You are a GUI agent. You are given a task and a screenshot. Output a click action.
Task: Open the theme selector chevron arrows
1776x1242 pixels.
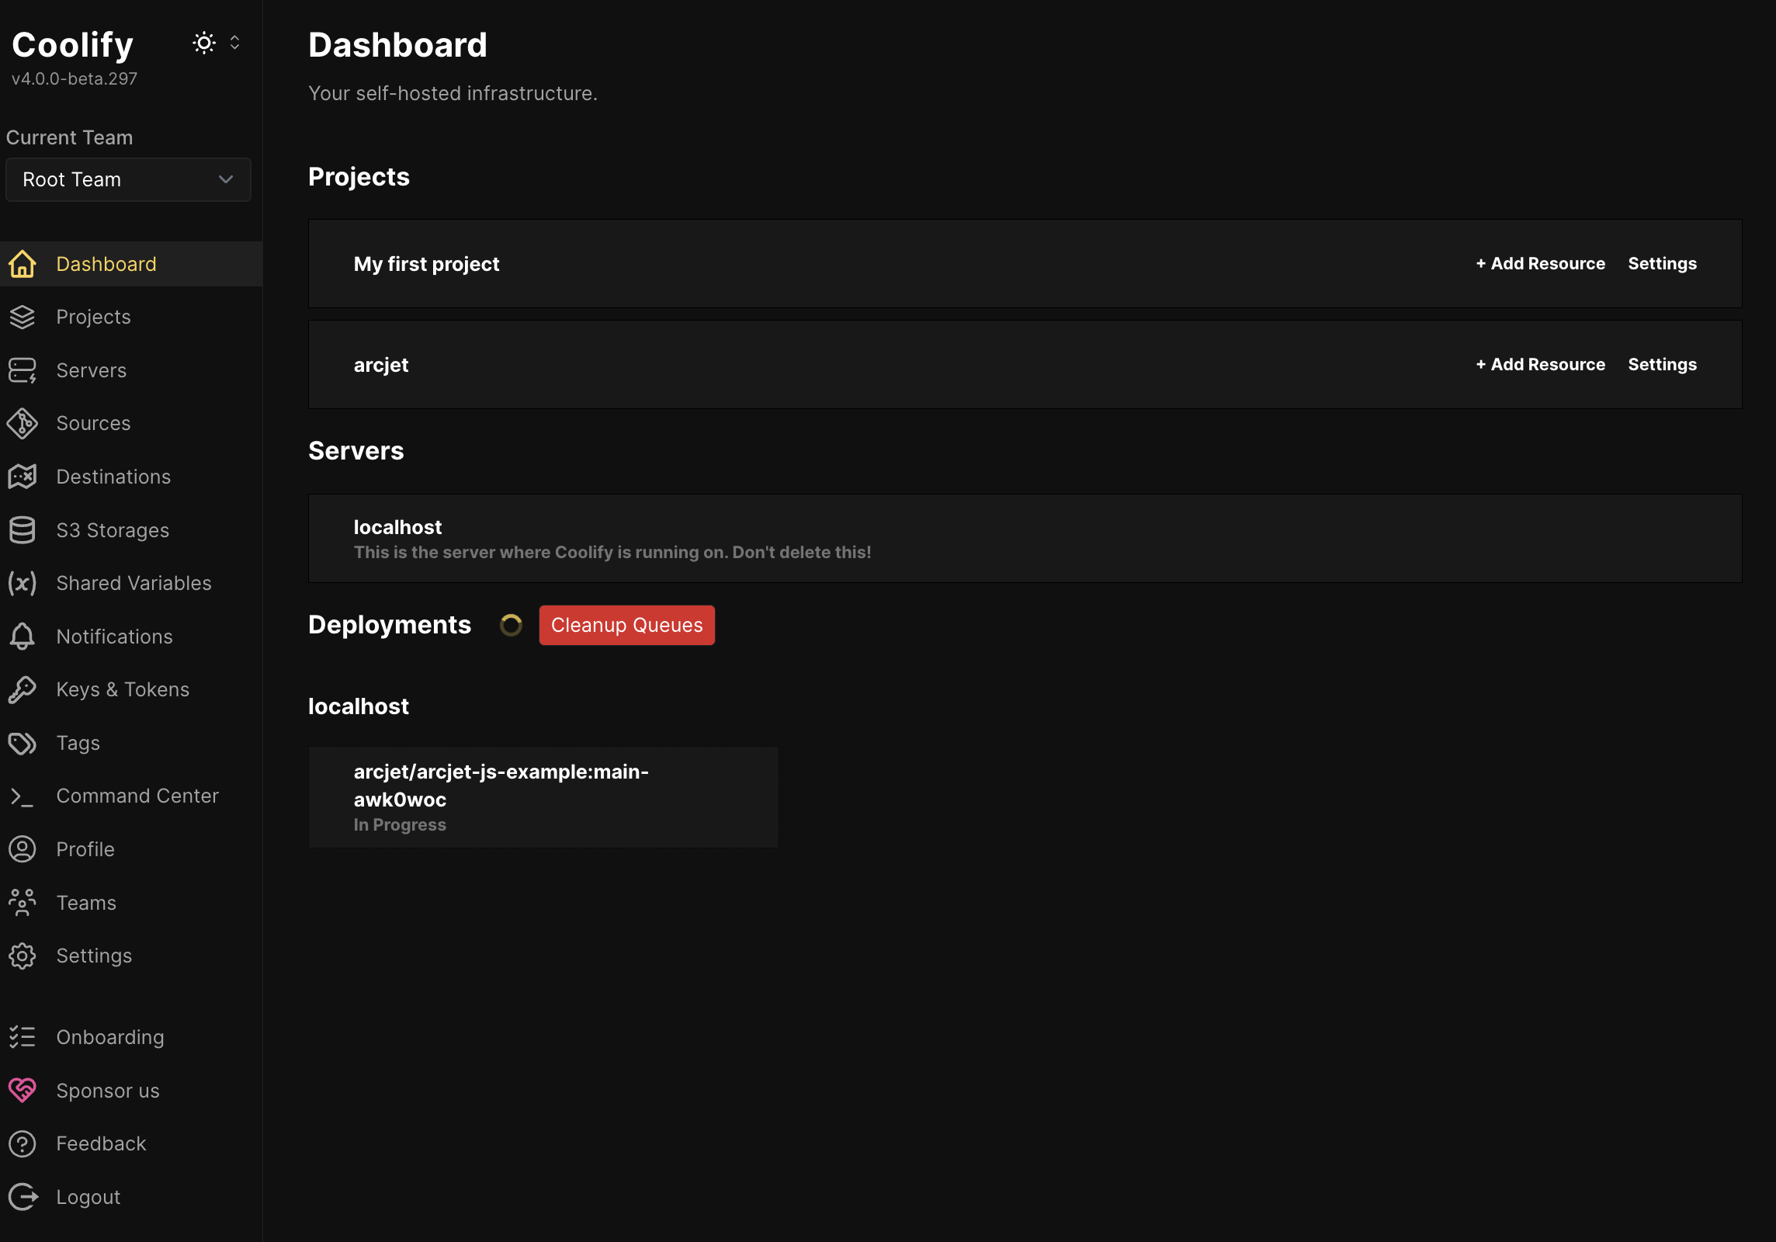click(234, 43)
